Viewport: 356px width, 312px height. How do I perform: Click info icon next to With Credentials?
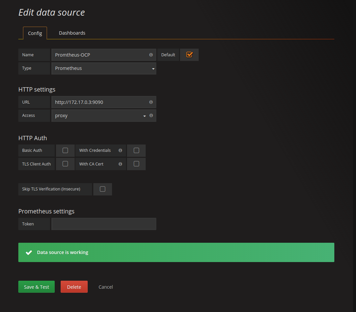tap(120, 151)
